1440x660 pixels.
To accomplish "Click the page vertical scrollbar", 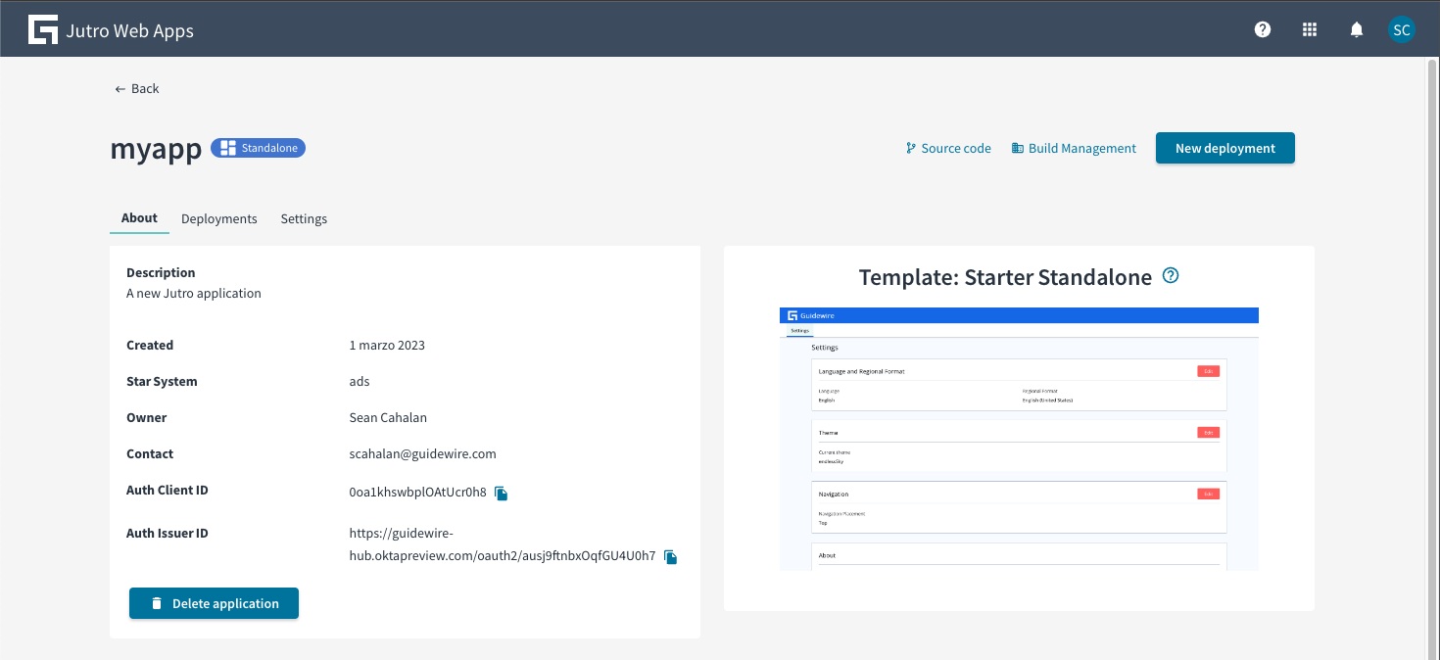I will [x=1431, y=358].
